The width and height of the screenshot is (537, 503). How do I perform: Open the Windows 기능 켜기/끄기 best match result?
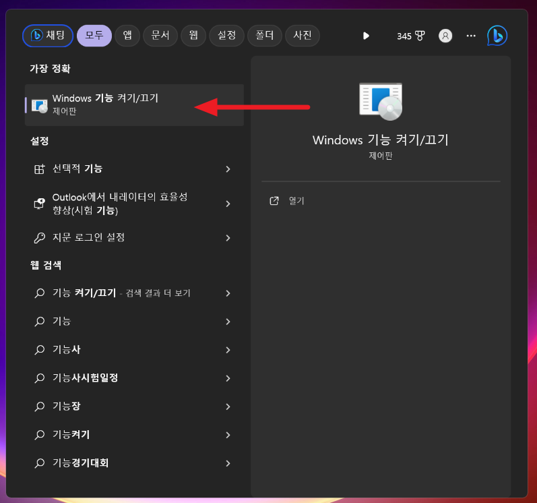click(x=134, y=105)
